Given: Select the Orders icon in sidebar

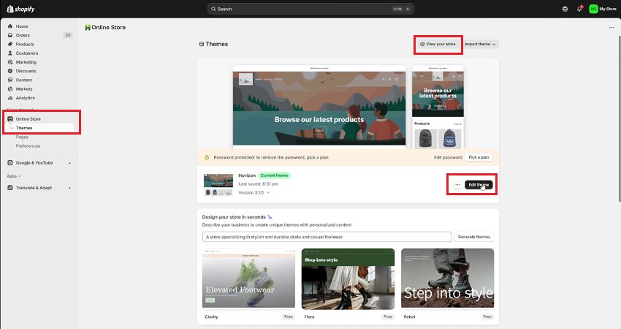Looking at the screenshot, I should point(10,35).
